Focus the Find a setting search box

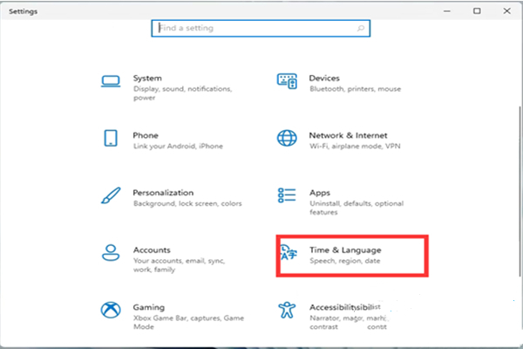click(261, 29)
